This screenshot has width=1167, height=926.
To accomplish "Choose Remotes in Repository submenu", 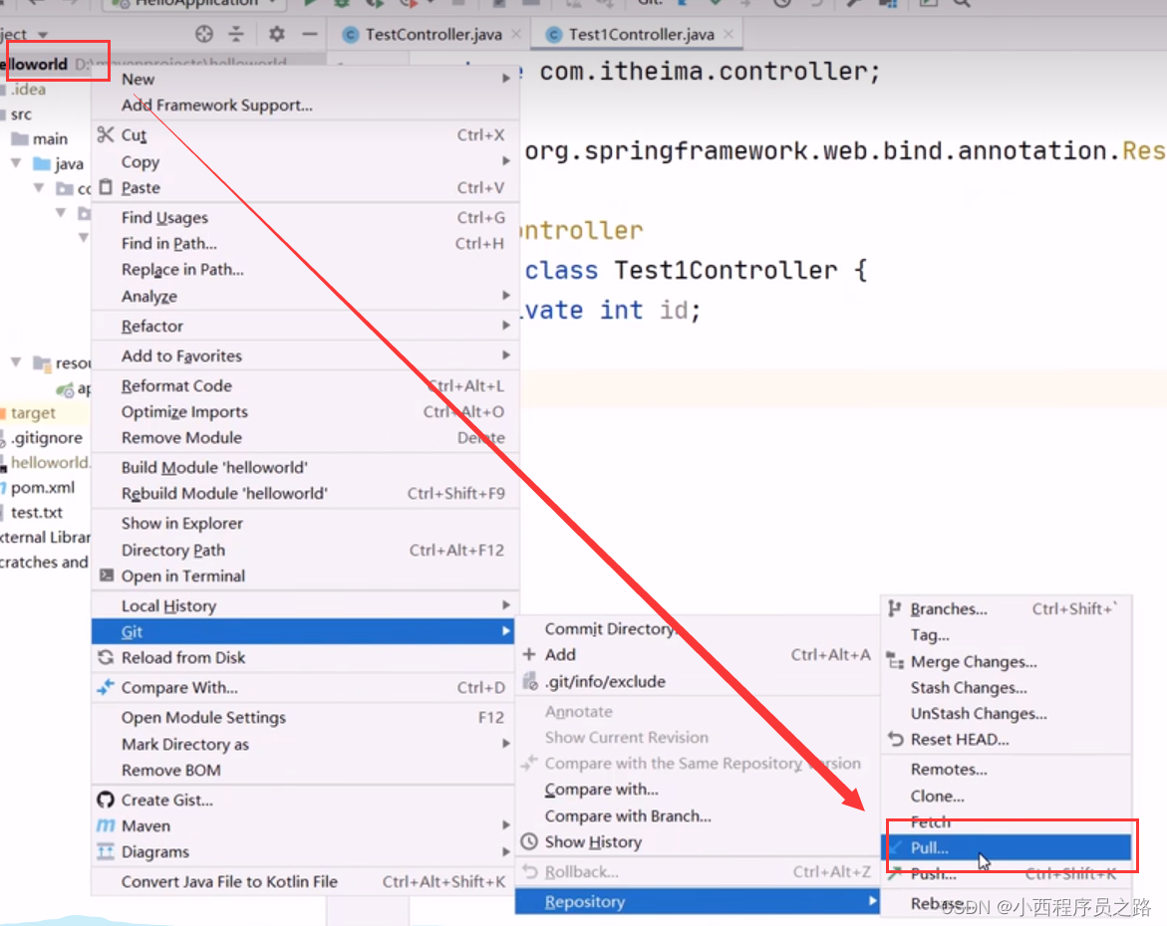I will tap(1007, 769).
